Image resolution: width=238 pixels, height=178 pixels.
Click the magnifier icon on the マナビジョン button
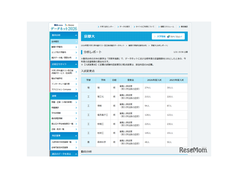(182, 36)
